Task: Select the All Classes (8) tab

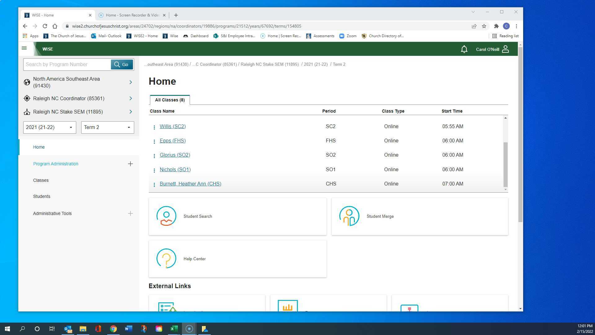Action: coord(170,100)
